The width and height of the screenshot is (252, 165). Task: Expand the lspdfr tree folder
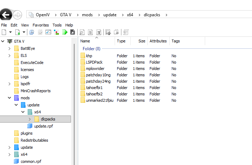(x=10, y=84)
